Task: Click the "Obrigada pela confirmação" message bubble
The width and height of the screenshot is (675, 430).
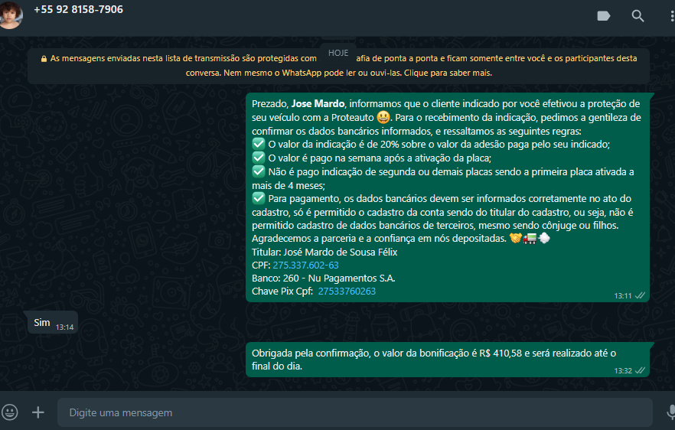Action: [433, 359]
